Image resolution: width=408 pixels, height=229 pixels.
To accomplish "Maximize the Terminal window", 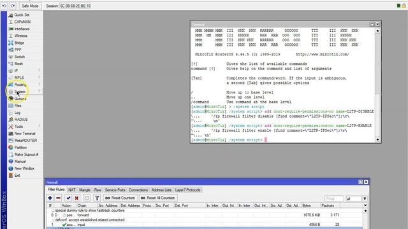I will [x=372, y=24].
